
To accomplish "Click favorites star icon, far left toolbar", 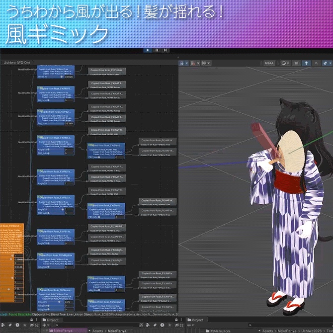I will pos(25,325).
